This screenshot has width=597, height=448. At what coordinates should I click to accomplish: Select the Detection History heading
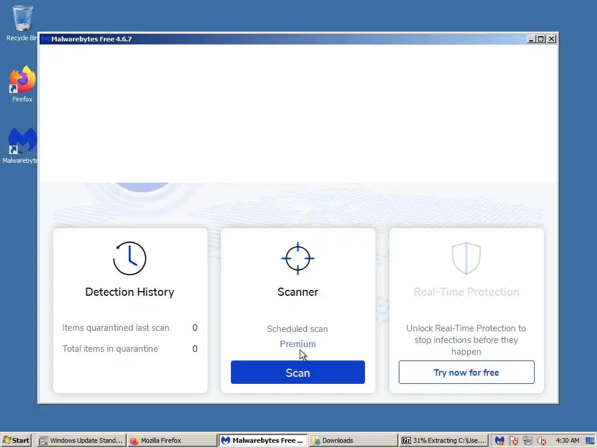click(130, 292)
